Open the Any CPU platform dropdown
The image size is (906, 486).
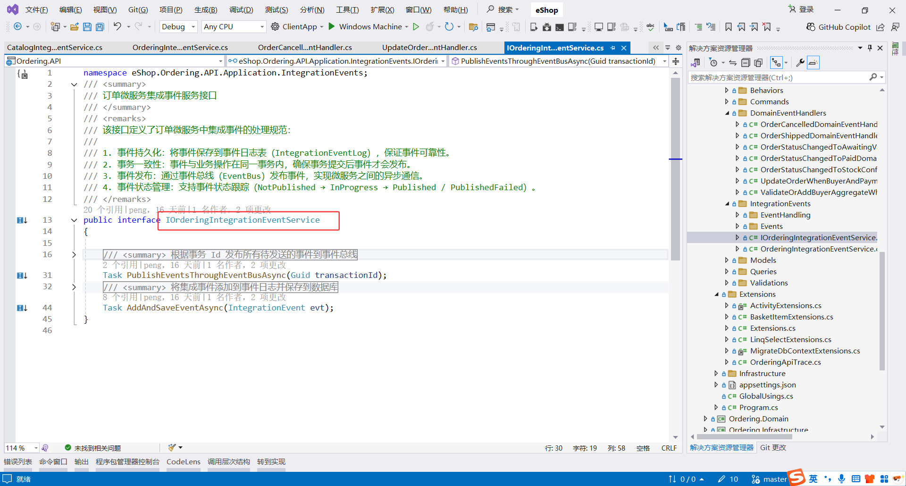(x=234, y=27)
